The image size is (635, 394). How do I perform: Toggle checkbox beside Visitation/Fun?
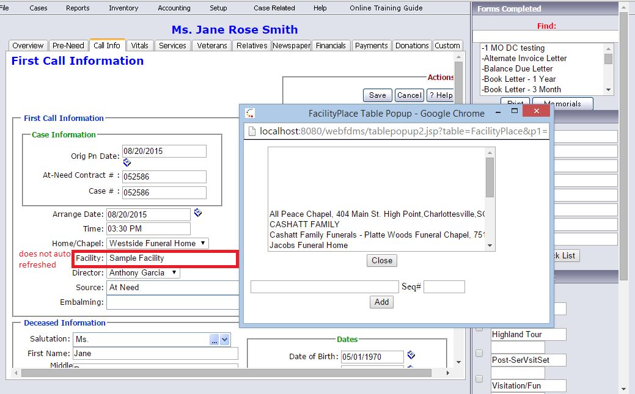(479, 379)
